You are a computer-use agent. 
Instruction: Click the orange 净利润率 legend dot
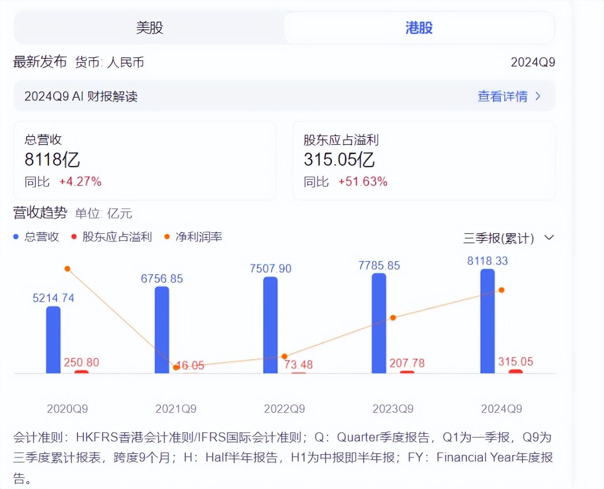coord(167,237)
